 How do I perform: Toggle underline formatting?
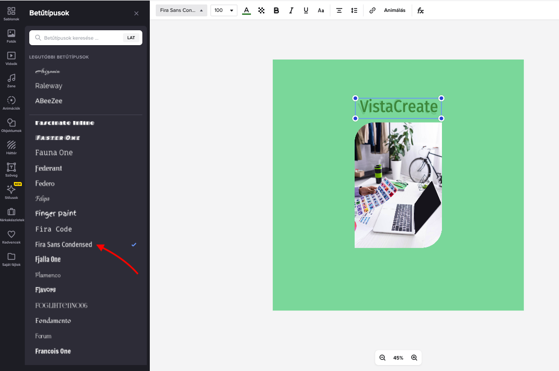pos(306,10)
